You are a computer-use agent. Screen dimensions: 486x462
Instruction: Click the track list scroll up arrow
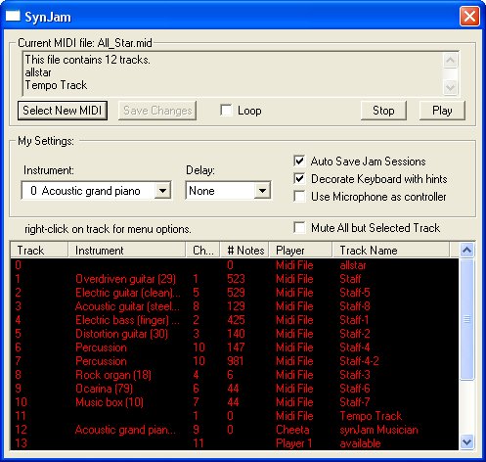click(x=466, y=251)
